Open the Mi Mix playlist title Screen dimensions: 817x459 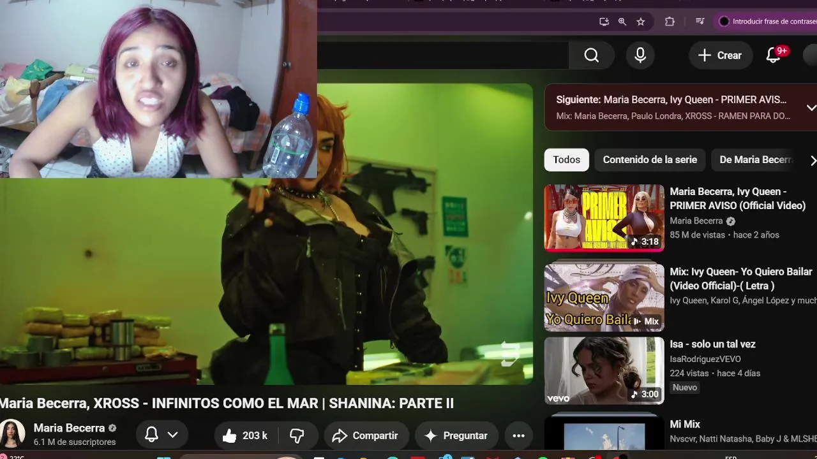[x=685, y=425]
